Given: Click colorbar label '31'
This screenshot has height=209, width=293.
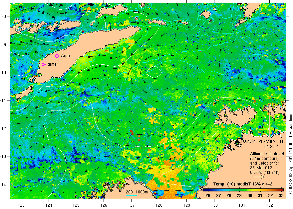Looking at the screenshot, I should (x=260, y=196).
